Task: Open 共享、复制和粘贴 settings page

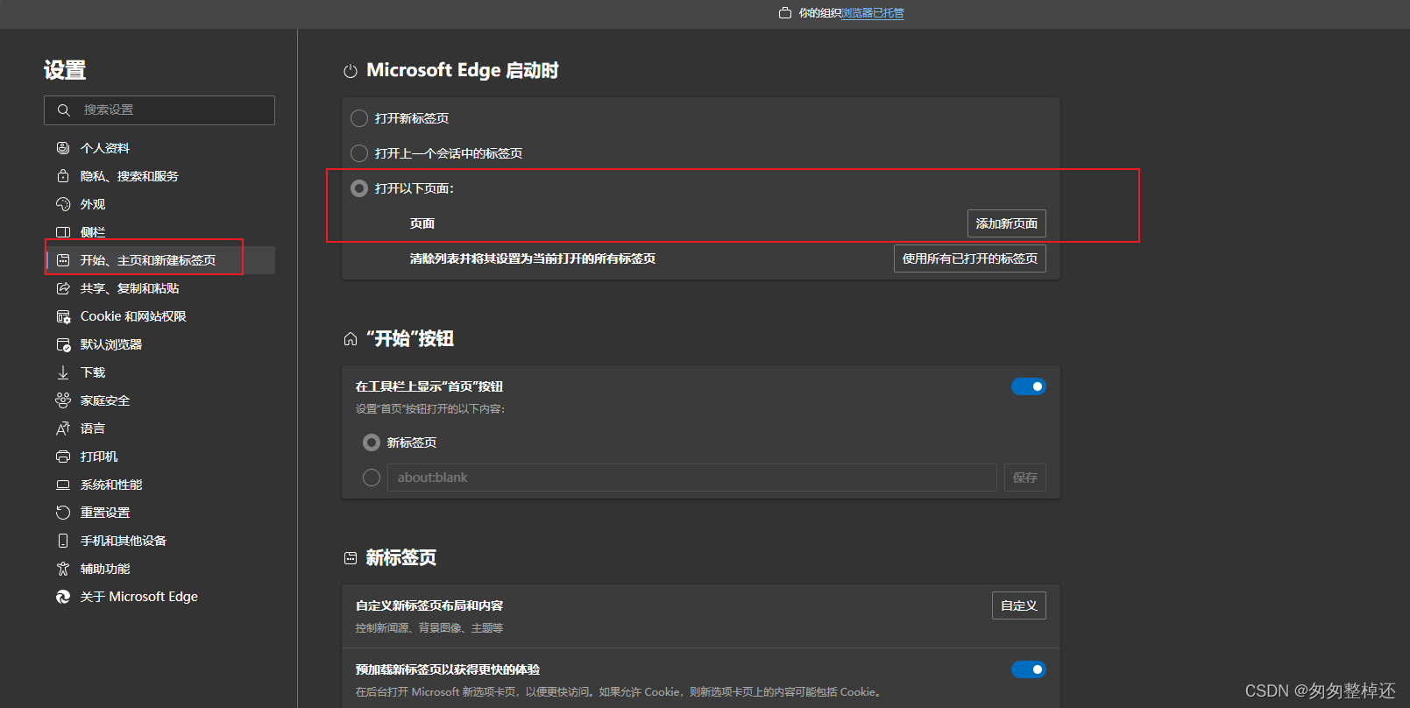Action: [159, 288]
